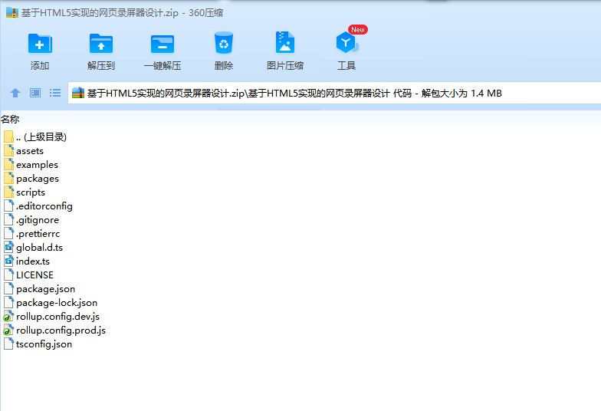
Task: Click the index.ts file icon
Action: [9, 261]
